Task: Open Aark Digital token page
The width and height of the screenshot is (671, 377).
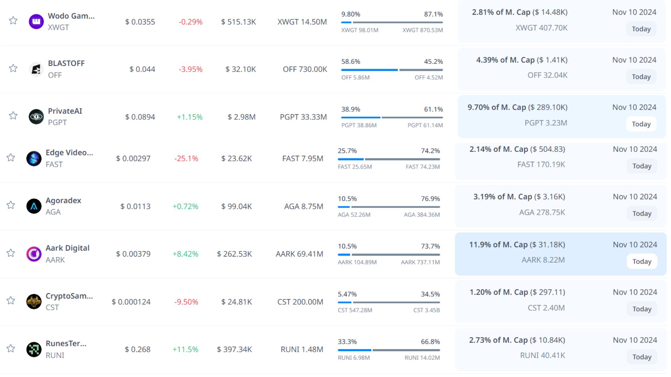Action: click(x=67, y=248)
